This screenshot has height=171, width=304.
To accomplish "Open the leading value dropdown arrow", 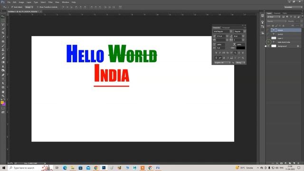I will (243, 36).
